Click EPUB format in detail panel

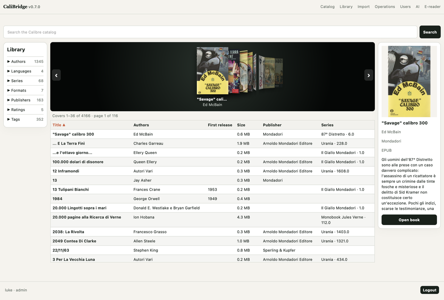pos(386,150)
